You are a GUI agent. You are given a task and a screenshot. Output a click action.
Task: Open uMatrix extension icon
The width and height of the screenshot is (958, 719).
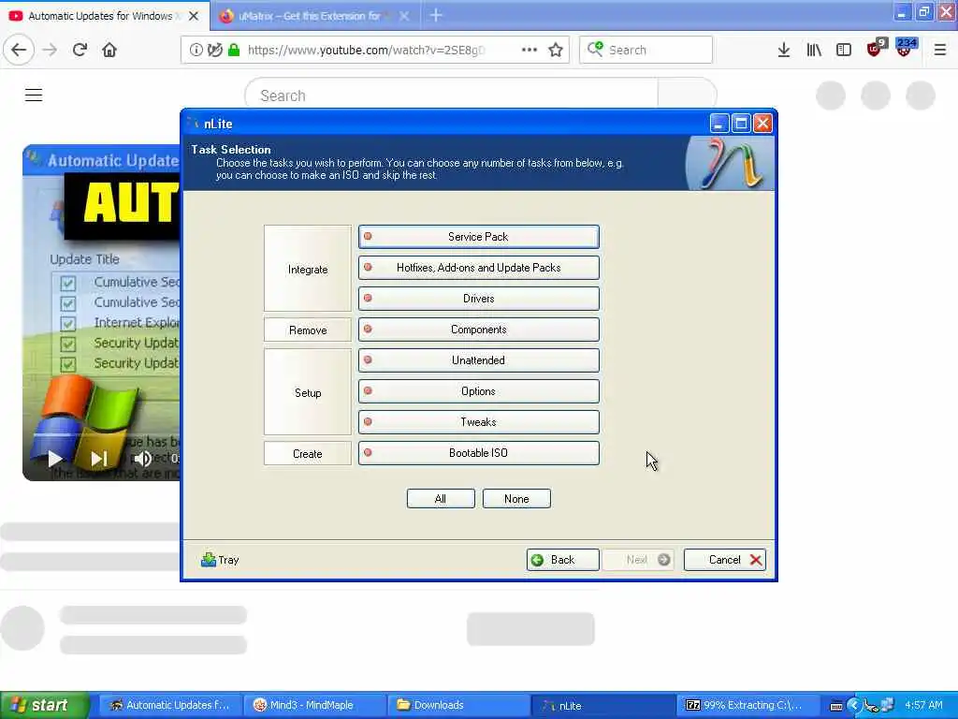pyautogui.click(x=905, y=49)
